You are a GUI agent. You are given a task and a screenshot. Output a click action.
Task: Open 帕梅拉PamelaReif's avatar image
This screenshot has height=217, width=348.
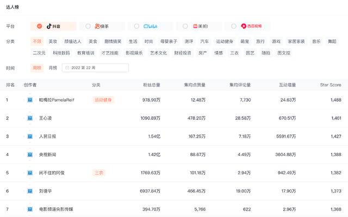(30, 100)
